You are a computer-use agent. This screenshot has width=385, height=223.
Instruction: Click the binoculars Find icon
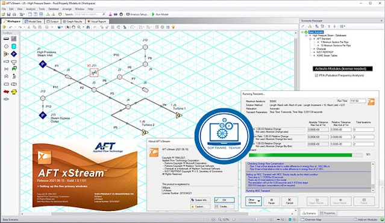point(88,27)
